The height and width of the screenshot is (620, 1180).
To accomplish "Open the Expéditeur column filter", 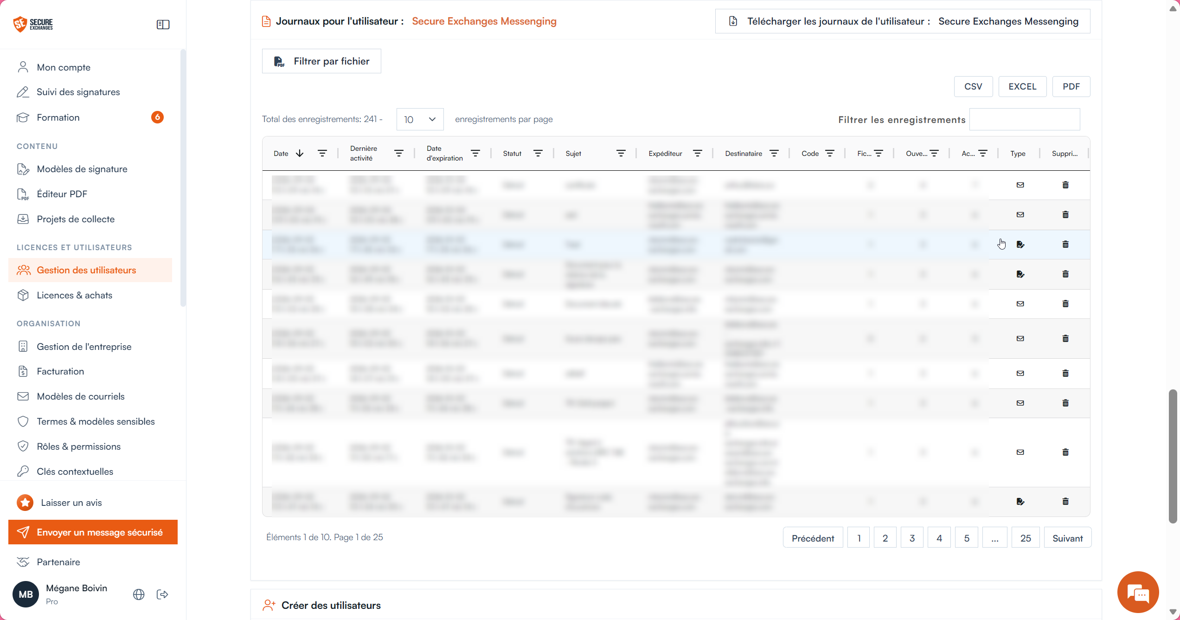I will (697, 153).
